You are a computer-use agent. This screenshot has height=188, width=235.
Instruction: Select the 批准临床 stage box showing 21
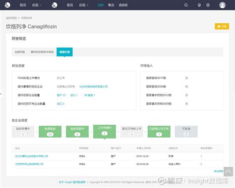coord(50,132)
